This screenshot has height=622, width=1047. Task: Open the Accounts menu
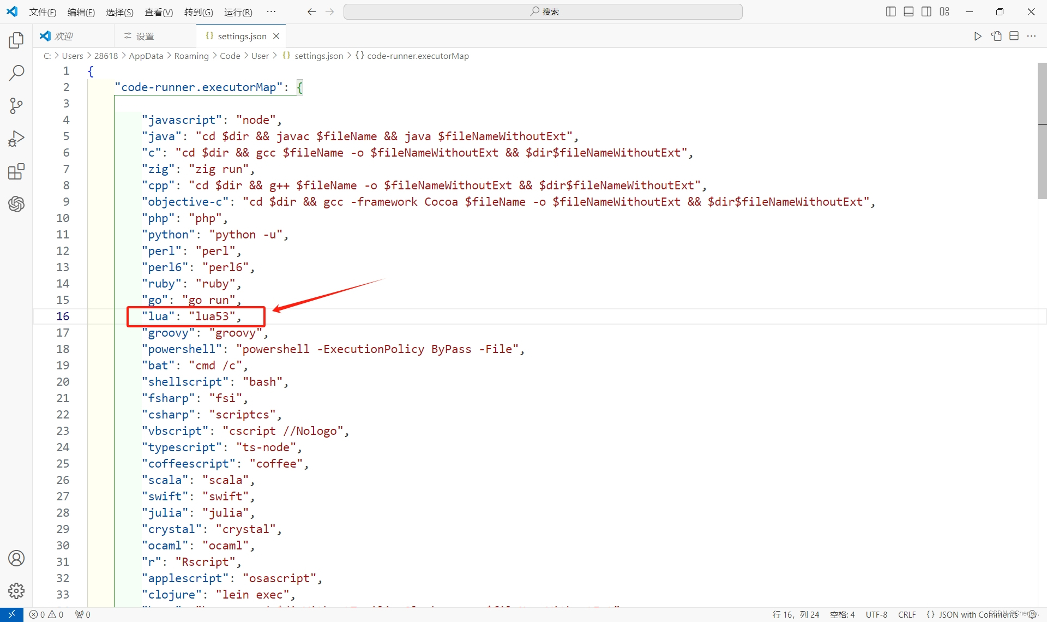(x=16, y=558)
